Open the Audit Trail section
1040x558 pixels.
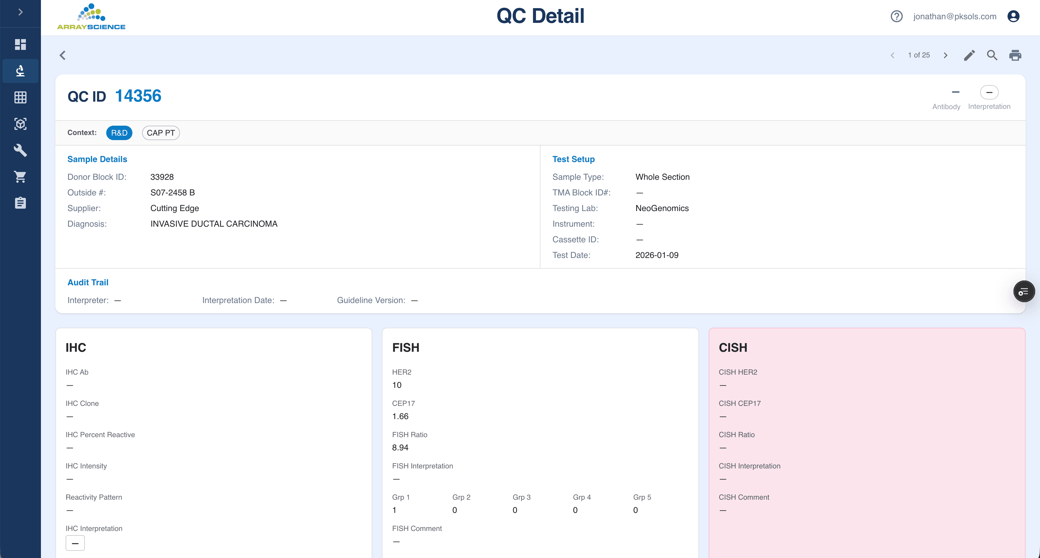point(88,282)
